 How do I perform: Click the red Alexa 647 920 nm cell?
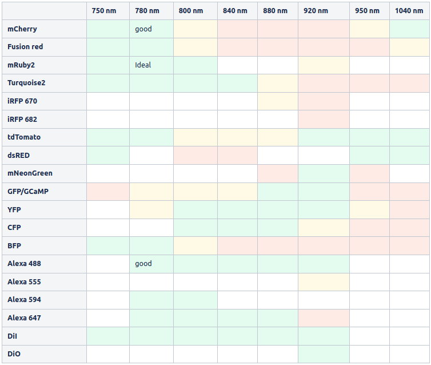point(324,318)
